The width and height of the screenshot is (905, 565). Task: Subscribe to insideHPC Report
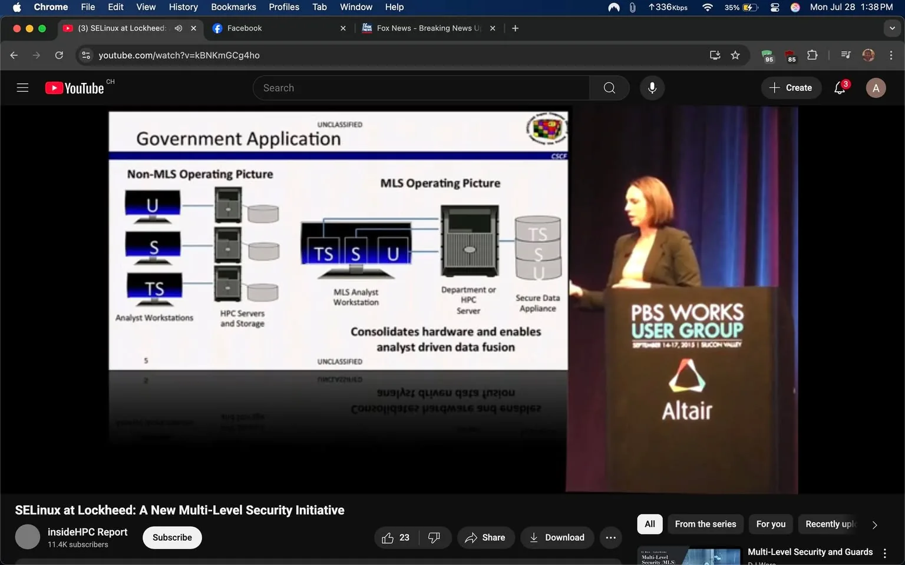pyautogui.click(x=171, y=537)
